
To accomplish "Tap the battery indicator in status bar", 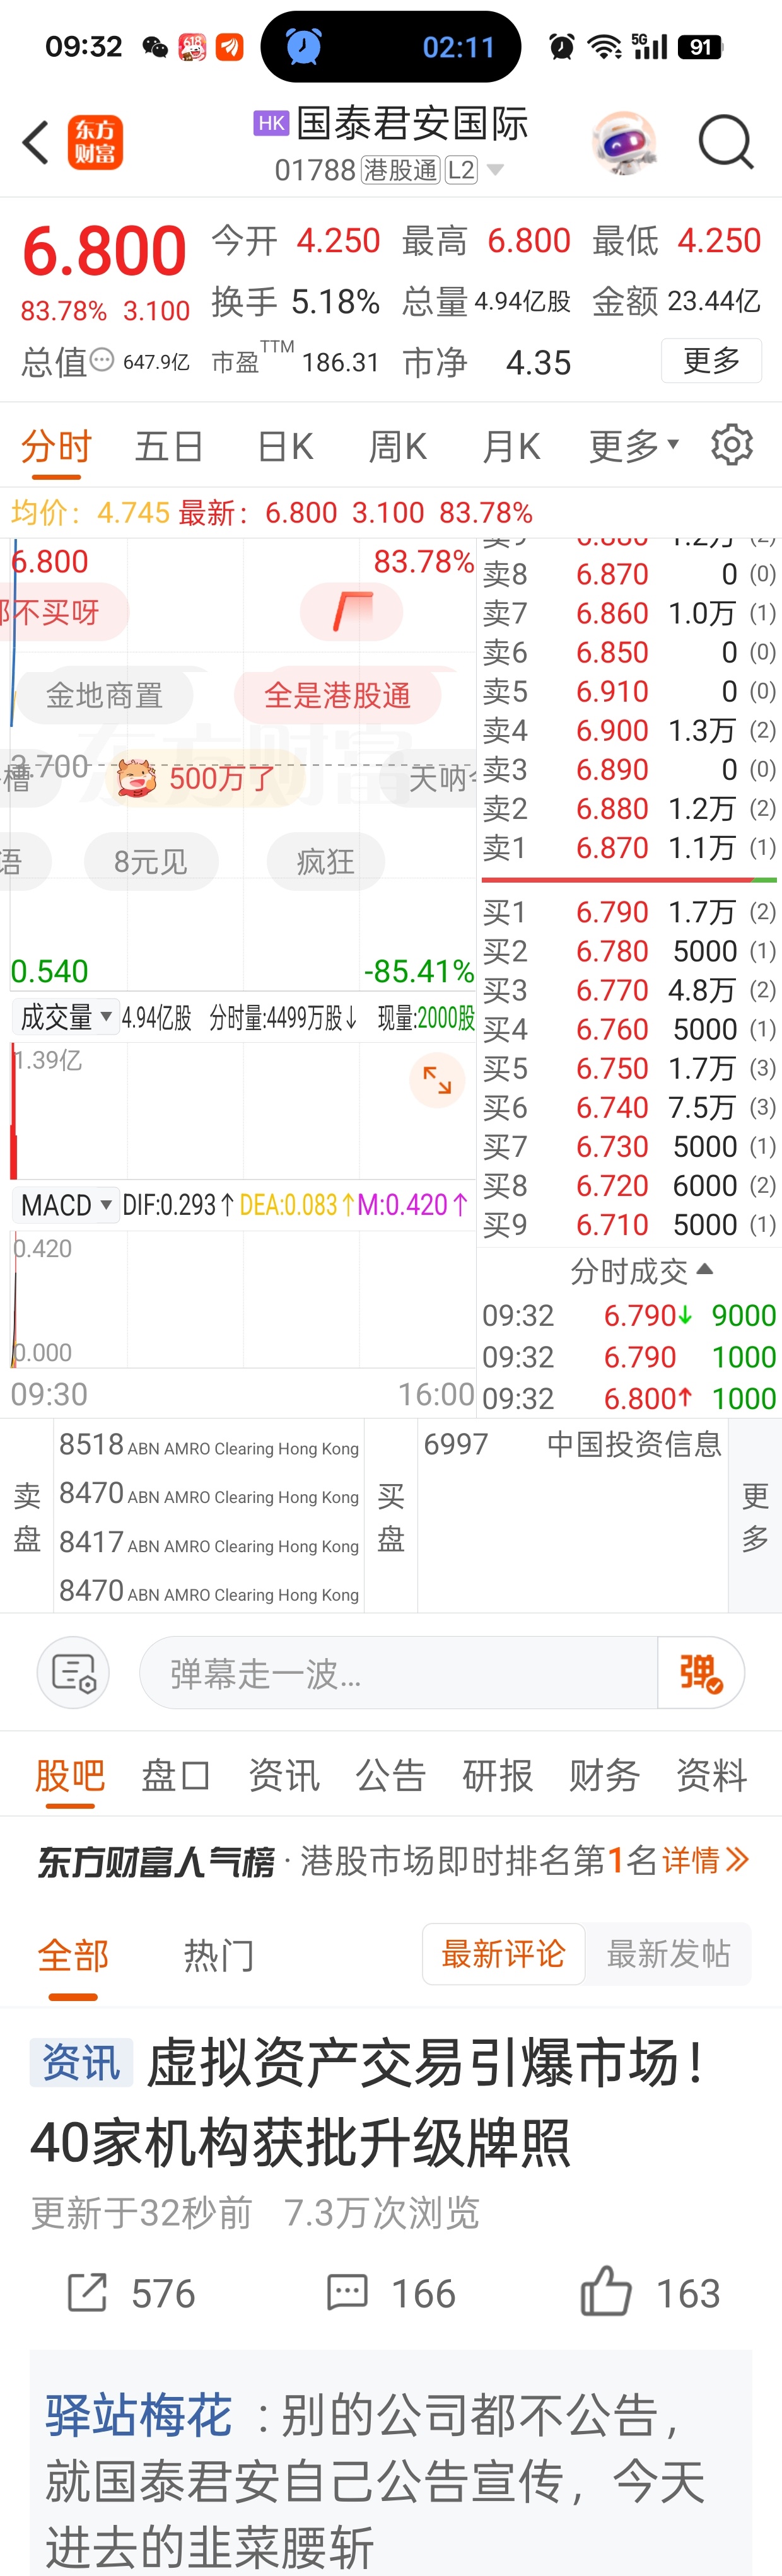I will tap(700, 47).
